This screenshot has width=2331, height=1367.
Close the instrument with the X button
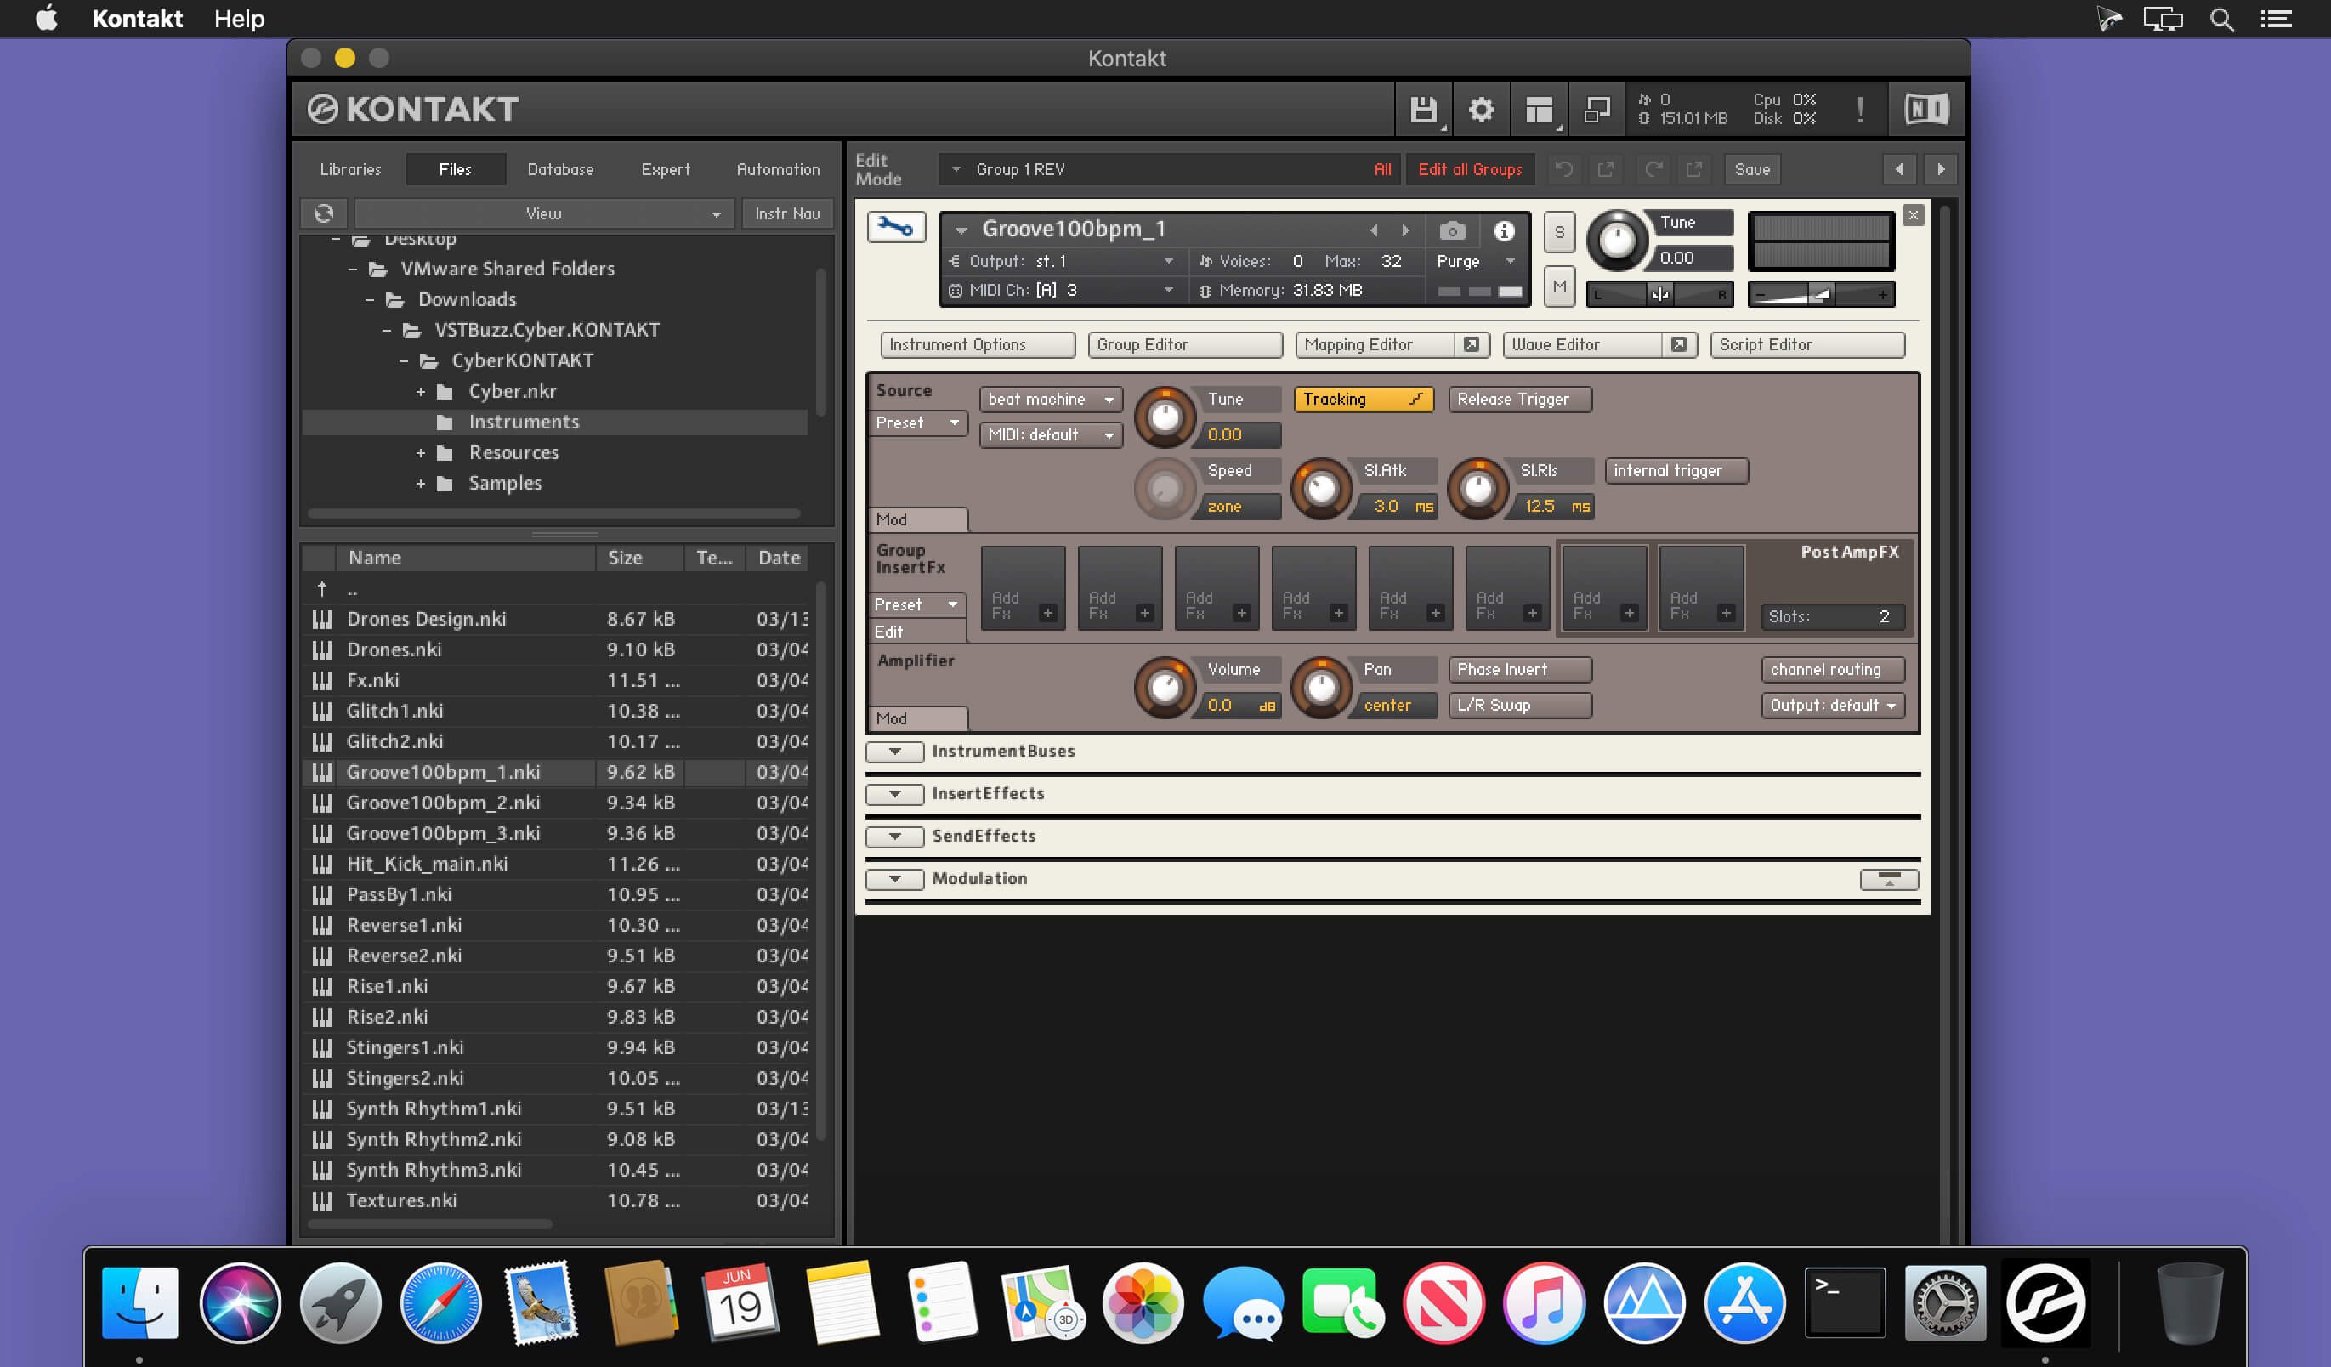[1913, 215]
